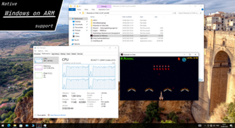The width and height of the screenshot is (235, 128).
Task: Click the purple Manage tab in File Explorer
Action: 104,7
